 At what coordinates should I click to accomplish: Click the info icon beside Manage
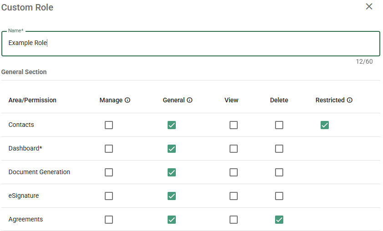point(128,100)
